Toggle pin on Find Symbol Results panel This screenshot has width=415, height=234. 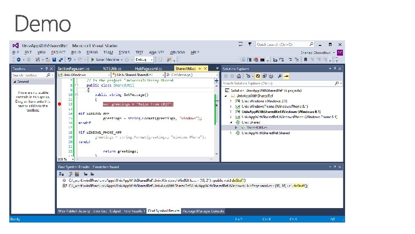(335, 167)
